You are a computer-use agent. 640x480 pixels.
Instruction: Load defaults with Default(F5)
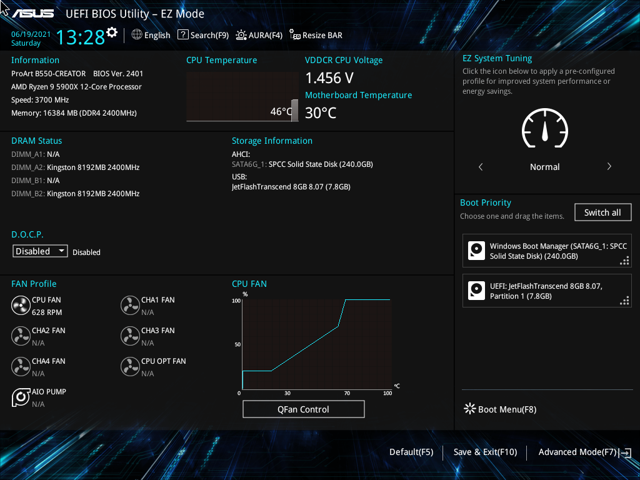[411, 451]
